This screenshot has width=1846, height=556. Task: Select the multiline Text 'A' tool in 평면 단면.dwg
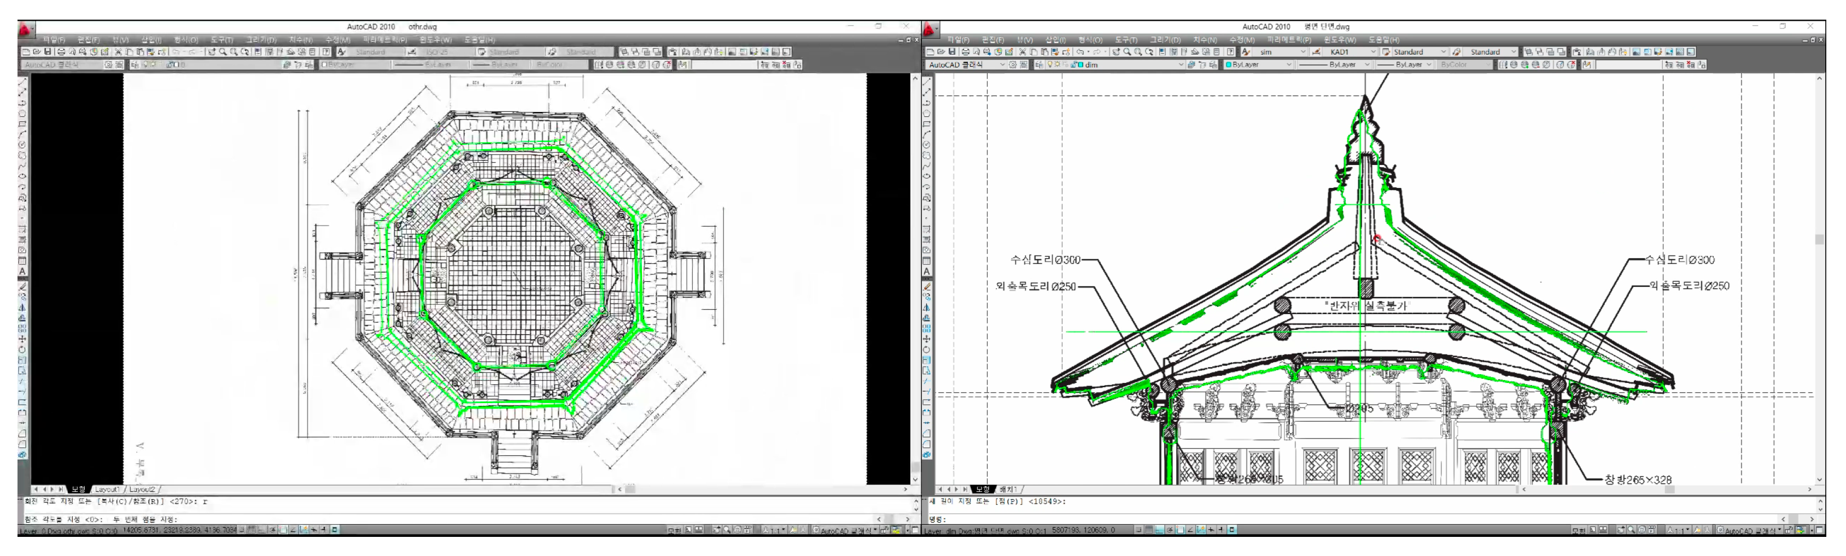point(927,272)
